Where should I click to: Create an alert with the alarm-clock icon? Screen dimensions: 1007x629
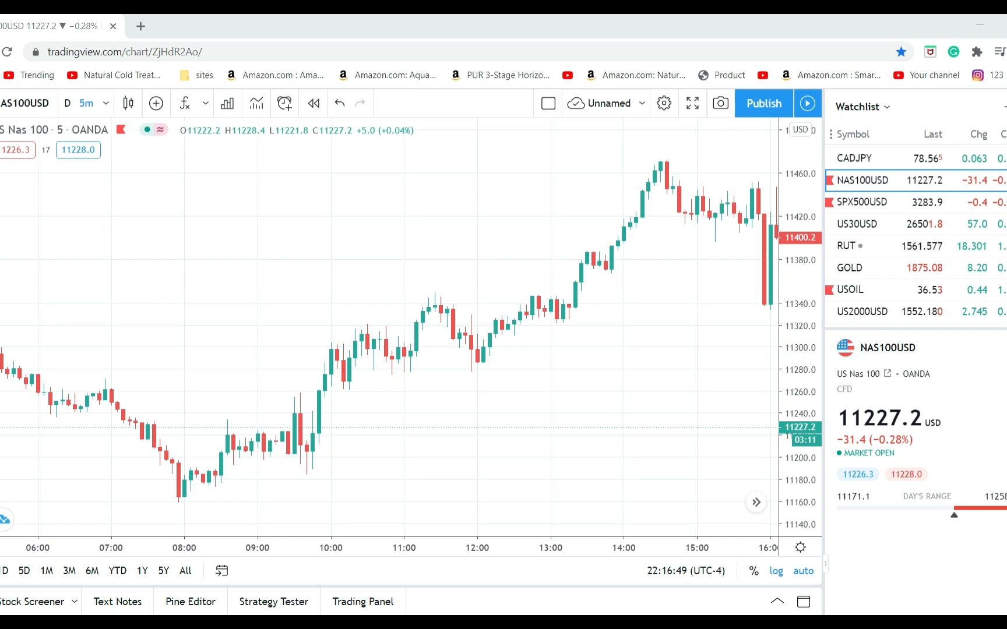coord(284,103)
